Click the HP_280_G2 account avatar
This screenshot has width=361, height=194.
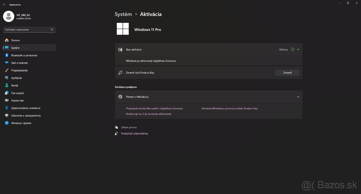pyautogui.click(x=8, y=16)
